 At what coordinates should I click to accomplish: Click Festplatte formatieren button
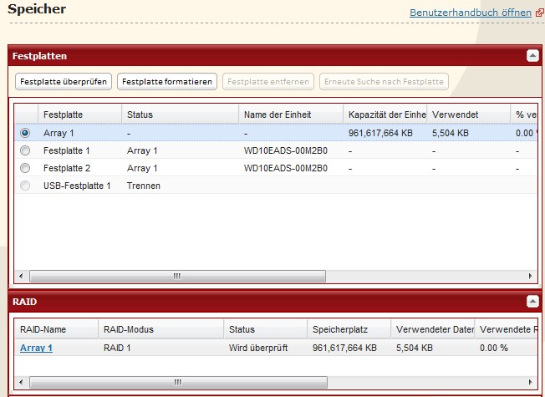click(x=167, y=82)
